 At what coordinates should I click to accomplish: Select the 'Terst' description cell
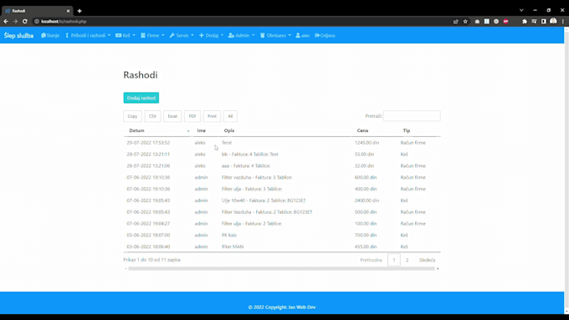pyautogui.click(x=227, y=143)
